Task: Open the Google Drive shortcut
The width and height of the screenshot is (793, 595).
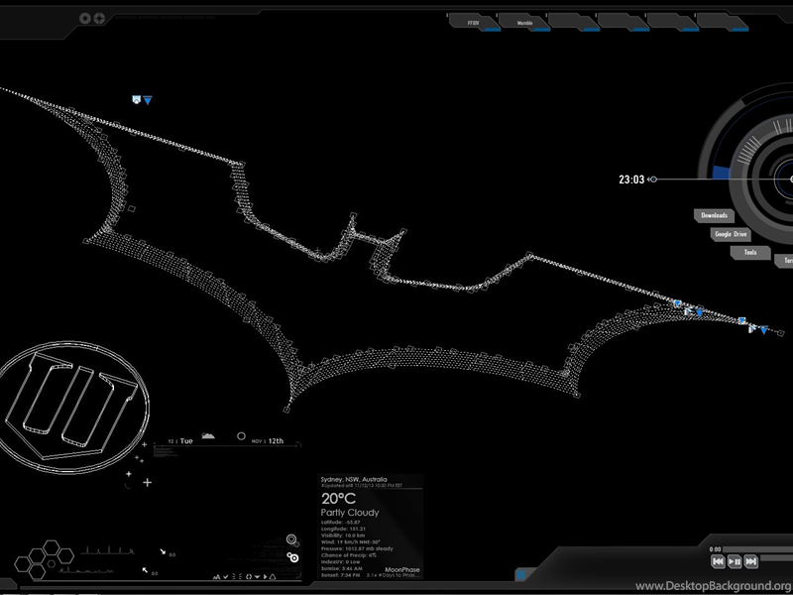Action: tap(731, 234)
